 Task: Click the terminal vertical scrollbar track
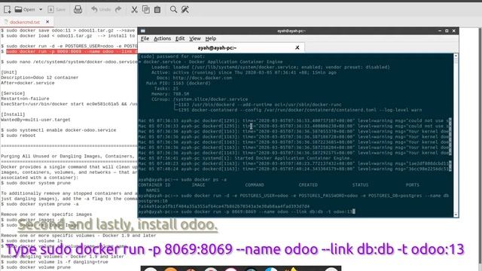456,135
